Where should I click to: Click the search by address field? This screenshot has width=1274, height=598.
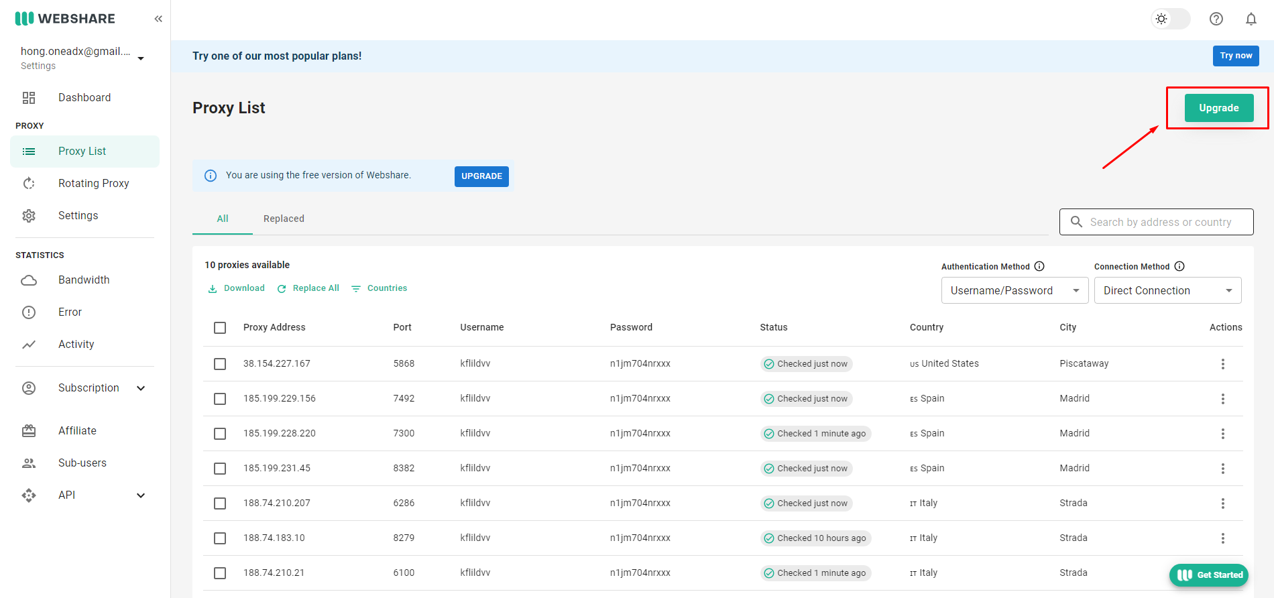(x=1156, y=222)
